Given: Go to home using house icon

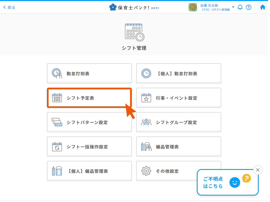Looking at the screenshot, I should pos(262,7).
